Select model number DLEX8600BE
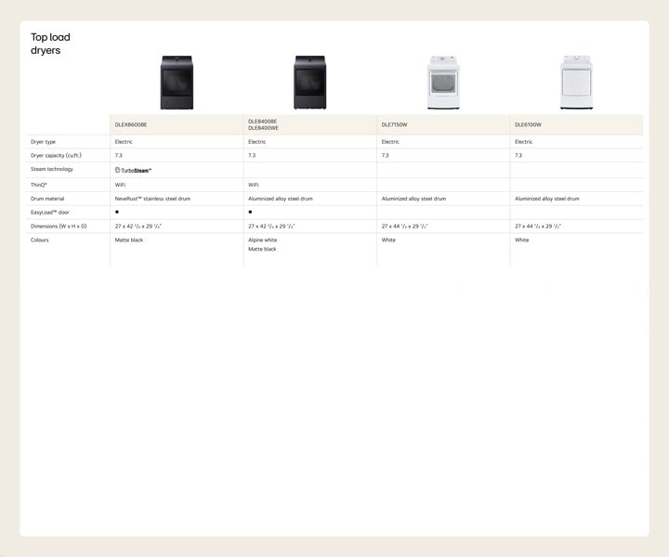The height and width of the screenshot is (557, 669). [131, 125]
